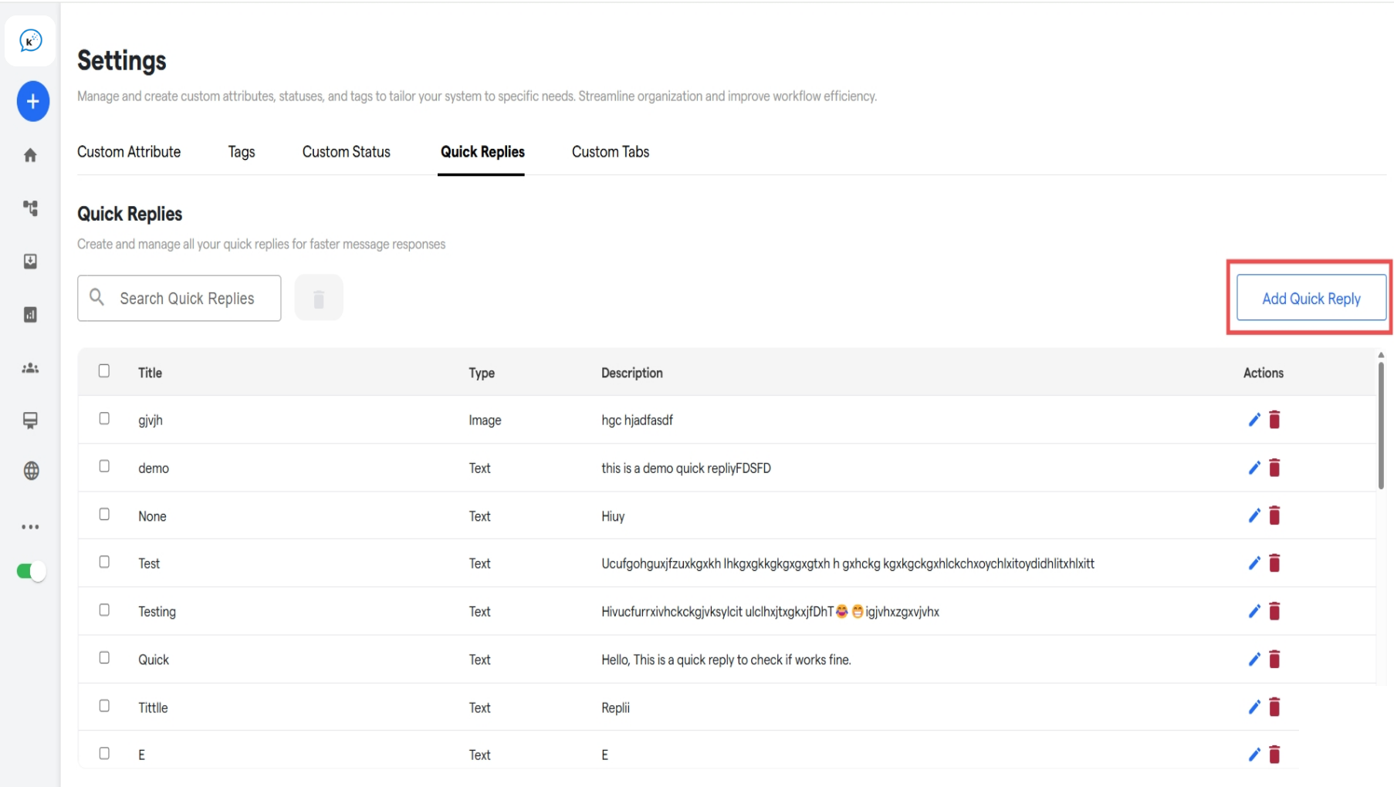The width and height of the screenshot is (1394, 787).
Task: Click the Add Quick Reply button
Action: [x=1310, y=298]
